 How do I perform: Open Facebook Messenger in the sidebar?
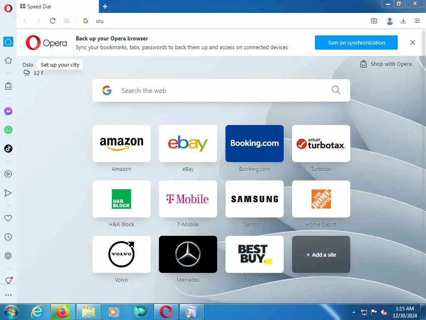[8, 111]
